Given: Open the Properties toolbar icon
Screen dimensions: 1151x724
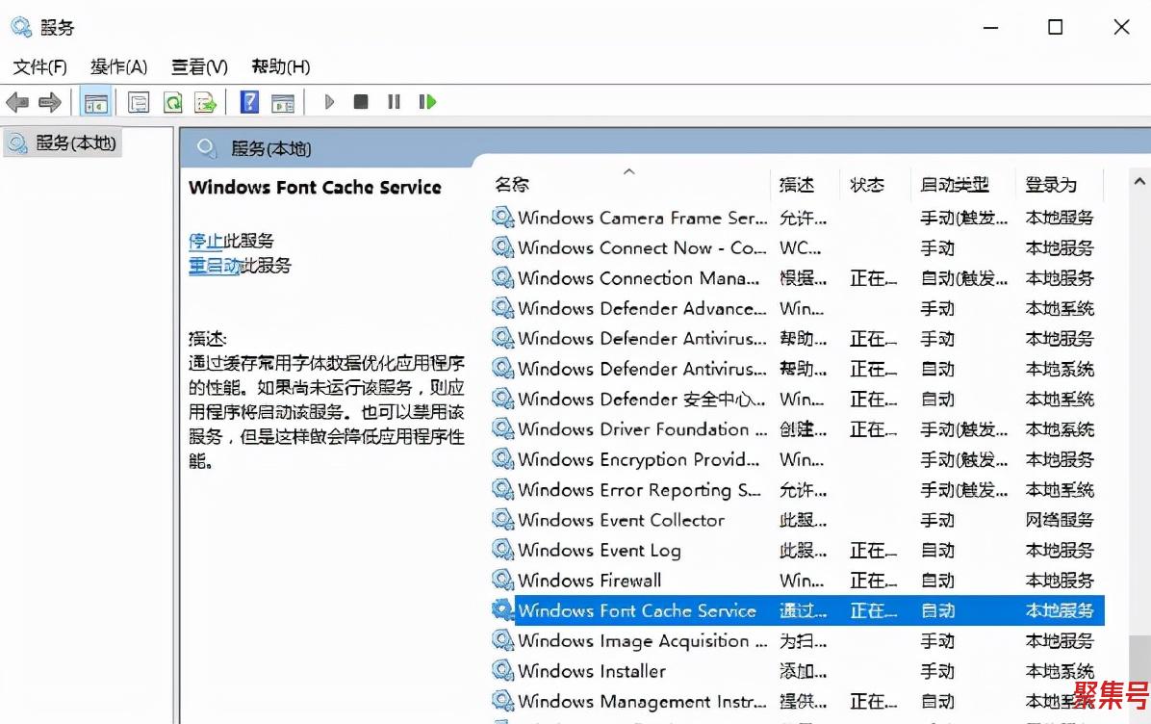Looking at the screenshot, I should pyautogui.click(x=138, y=102).
